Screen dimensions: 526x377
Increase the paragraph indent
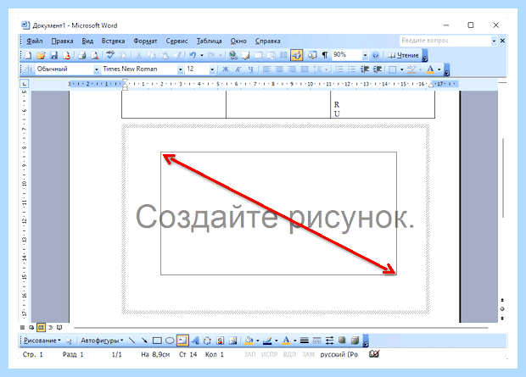pos(378,69)
